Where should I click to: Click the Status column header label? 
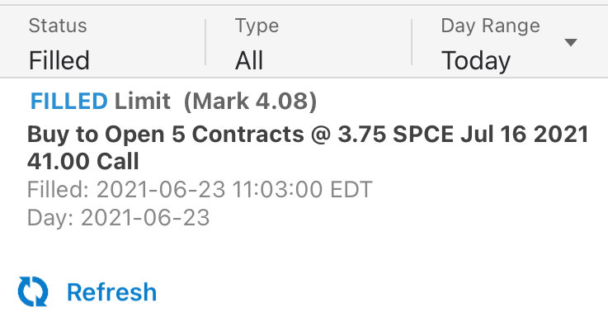click(58, 26)
